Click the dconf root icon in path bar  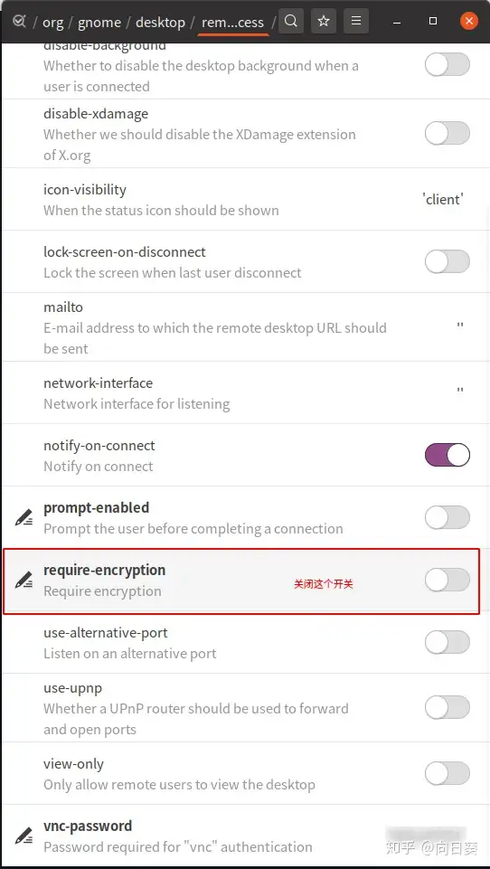coord(19,22)
